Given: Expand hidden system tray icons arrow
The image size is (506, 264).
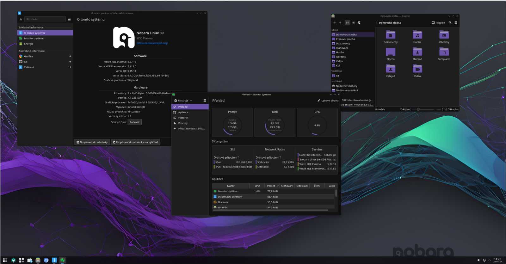Looking at the screenshot, I should click(x=490, y=260).
